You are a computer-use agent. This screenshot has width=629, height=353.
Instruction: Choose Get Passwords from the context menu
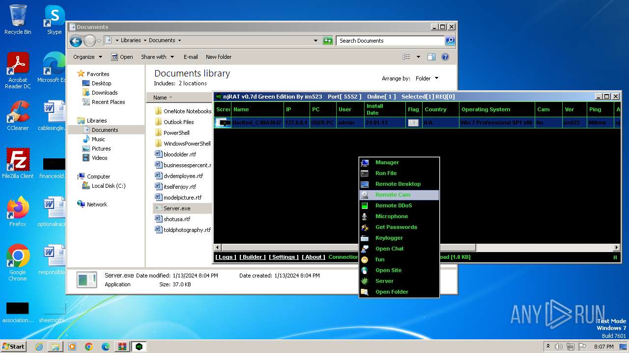coord(399,227)
